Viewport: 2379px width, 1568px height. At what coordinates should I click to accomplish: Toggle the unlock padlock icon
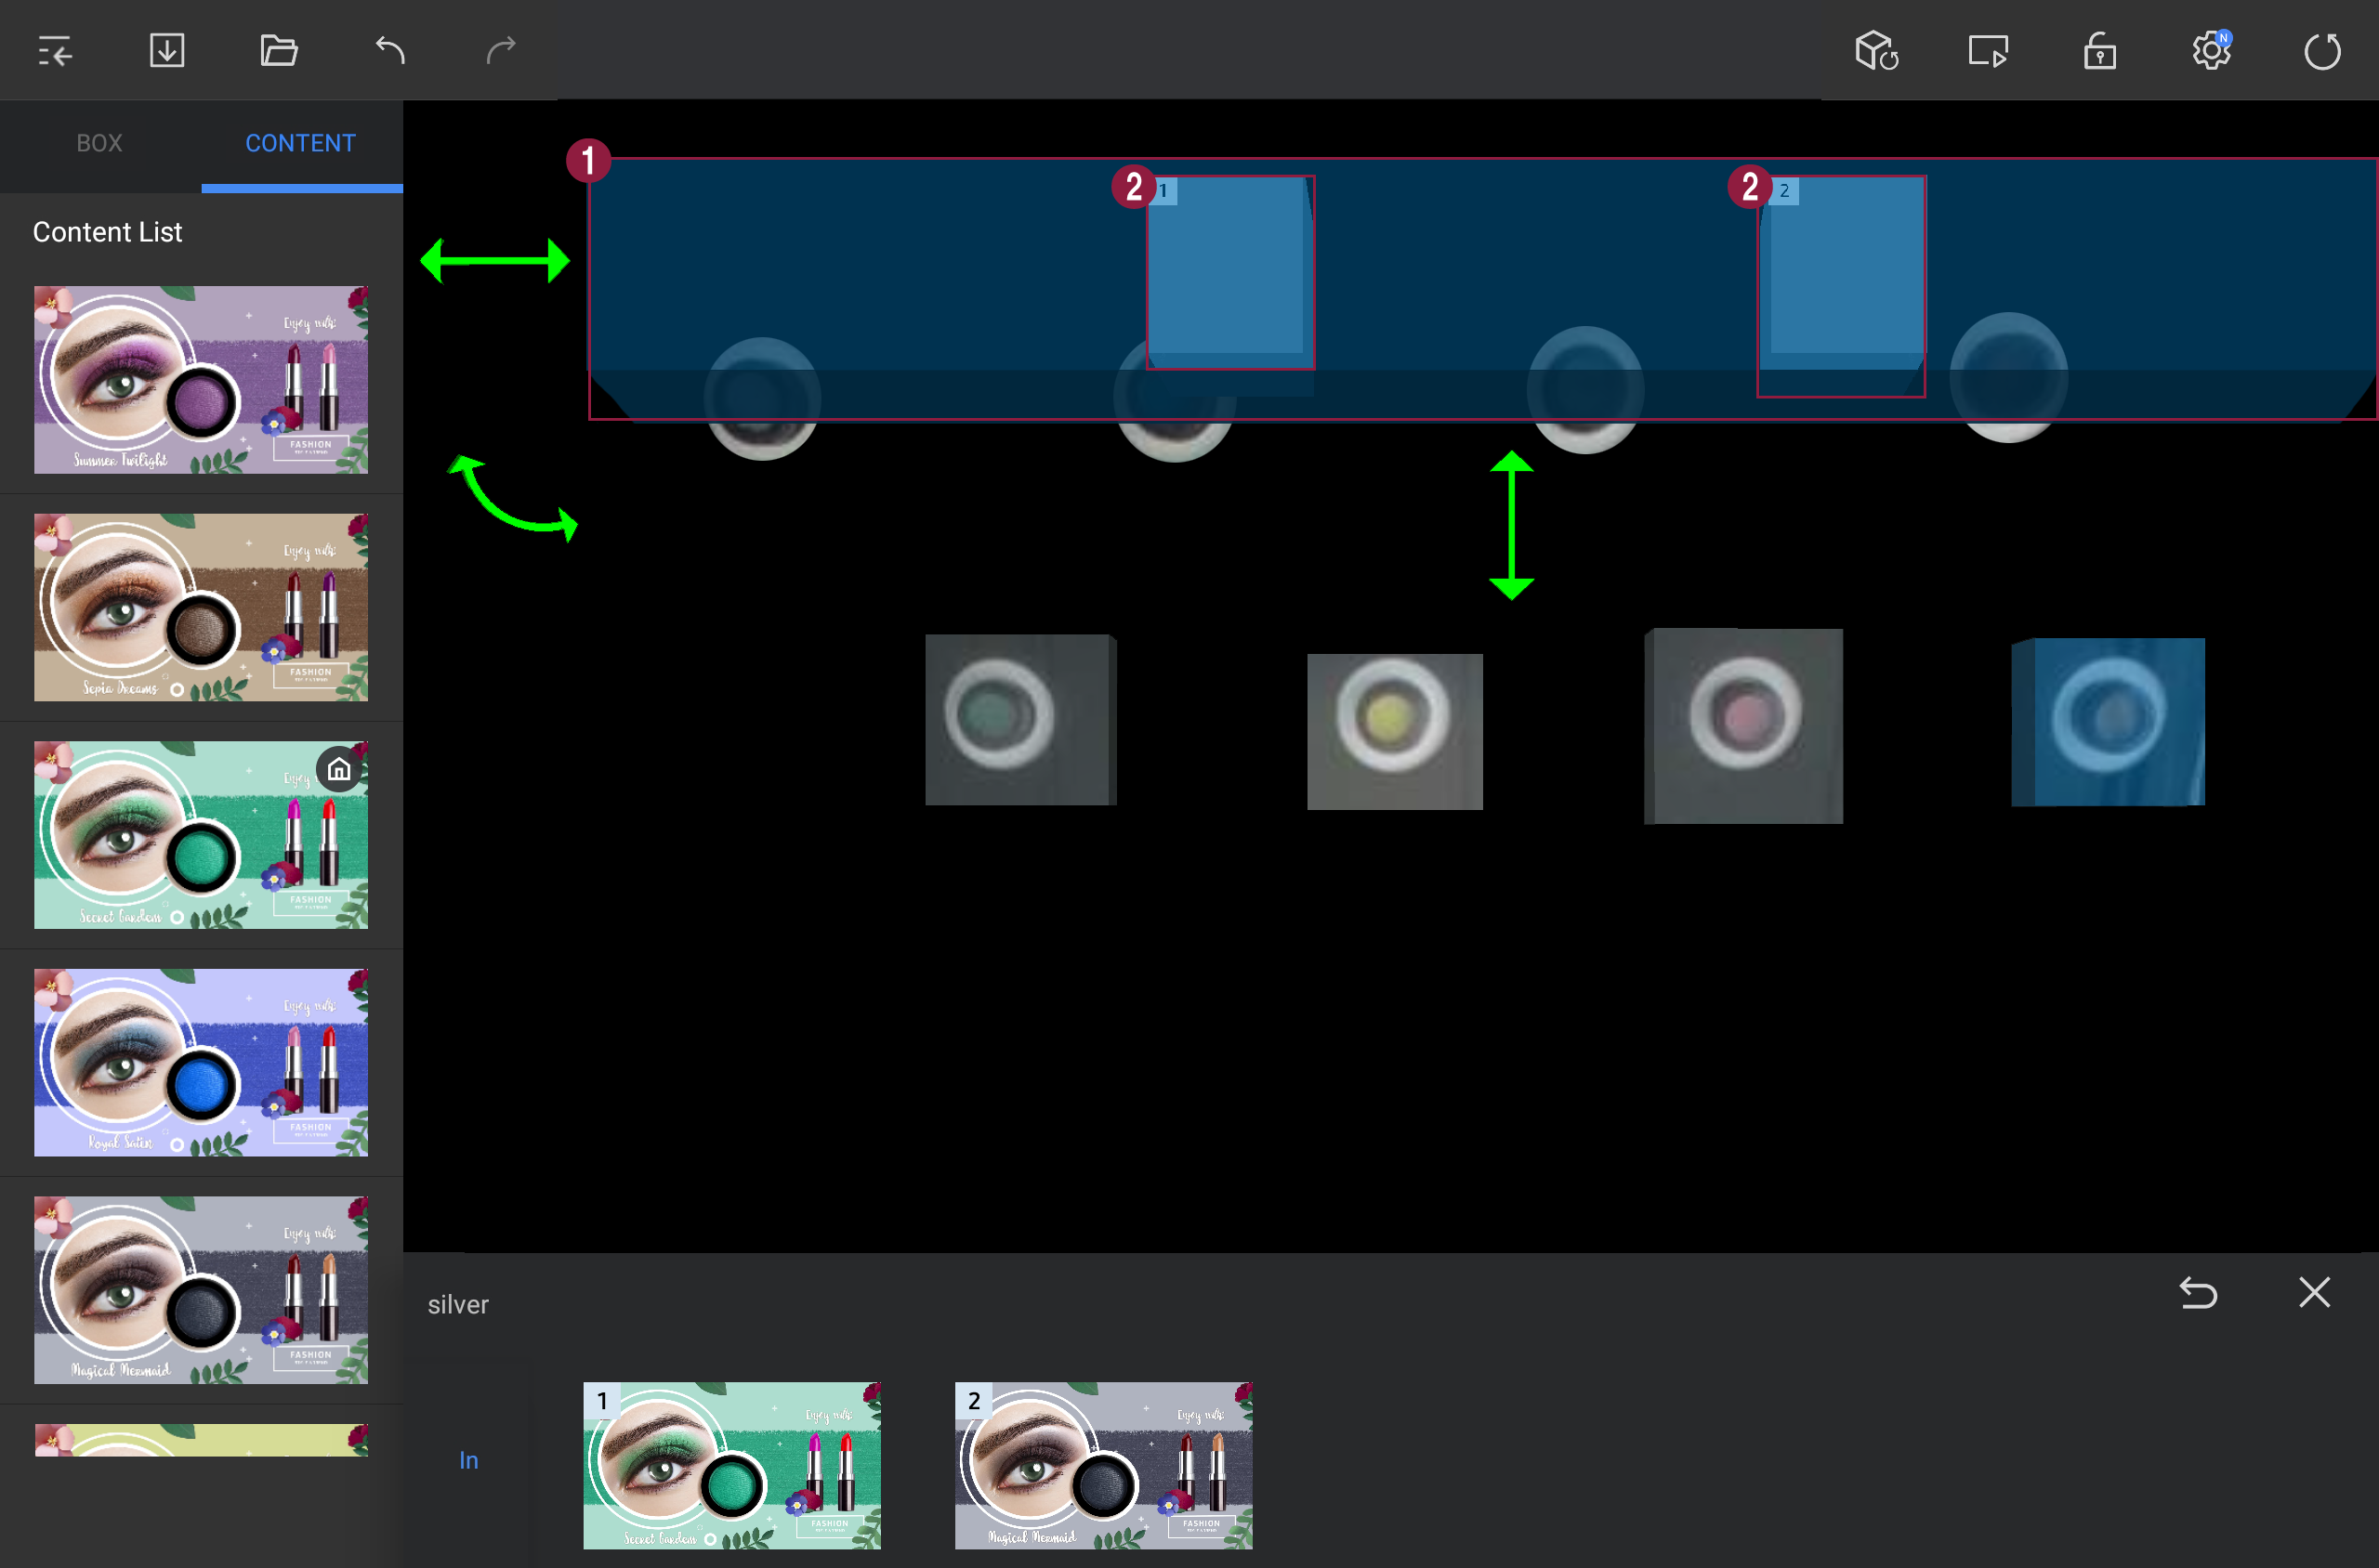coord(2099,50)
